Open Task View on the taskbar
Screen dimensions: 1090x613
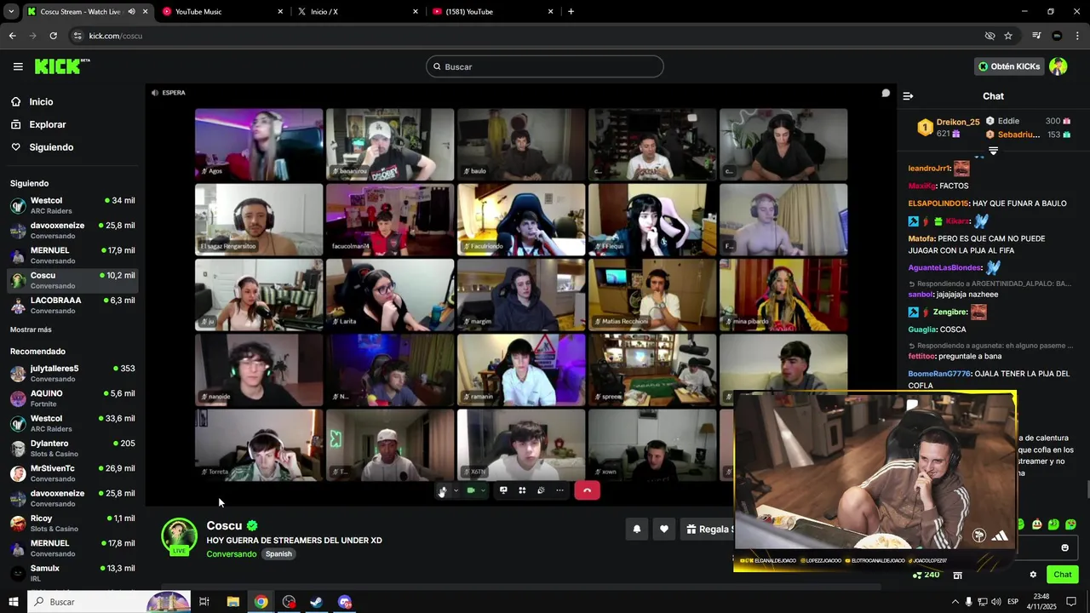pyautogui.click(x=204, y=602)
